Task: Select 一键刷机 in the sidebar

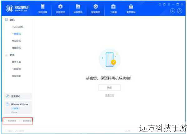Action: click(x=16, y=34)
